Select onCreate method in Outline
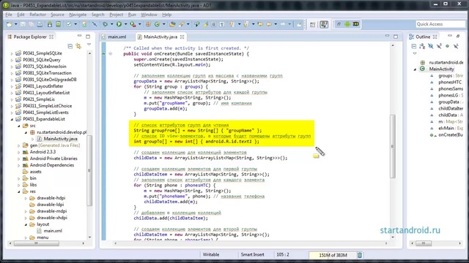 450,134
